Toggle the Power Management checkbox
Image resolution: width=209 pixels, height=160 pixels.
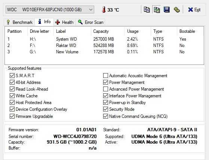[105, 82]
